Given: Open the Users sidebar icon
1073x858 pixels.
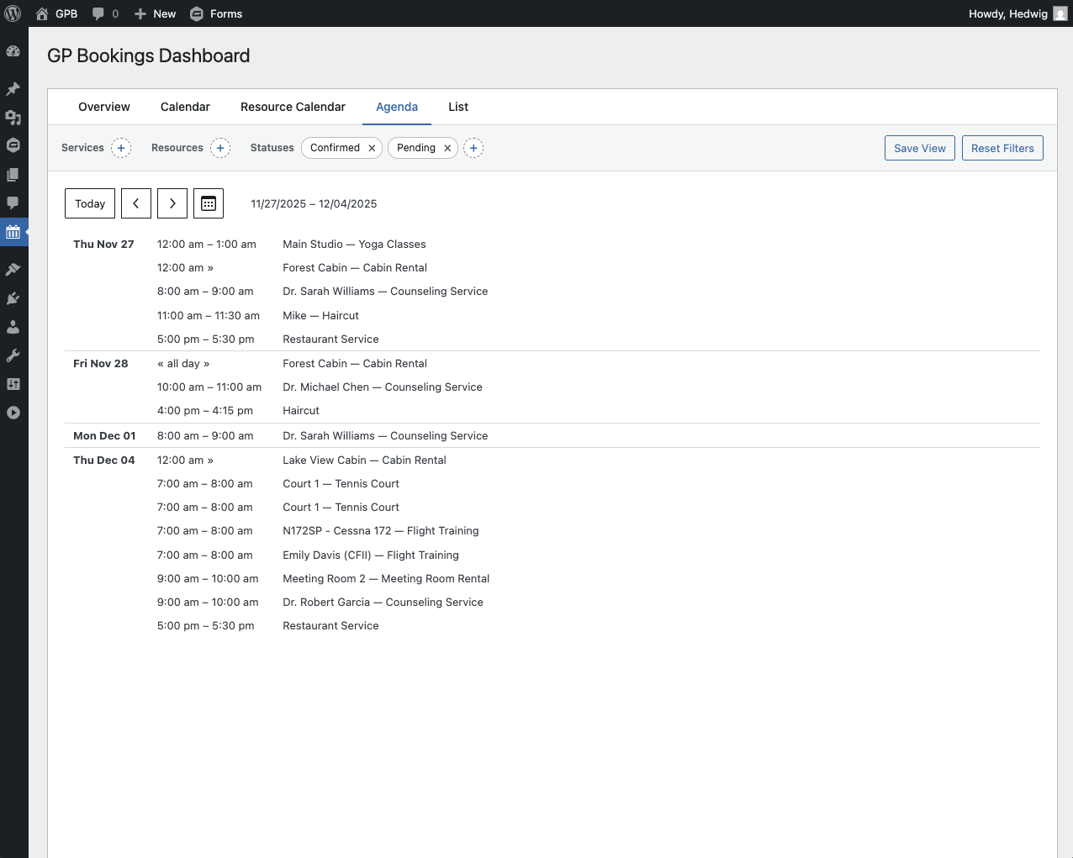Looking at the screenshot, I should 13,327.
